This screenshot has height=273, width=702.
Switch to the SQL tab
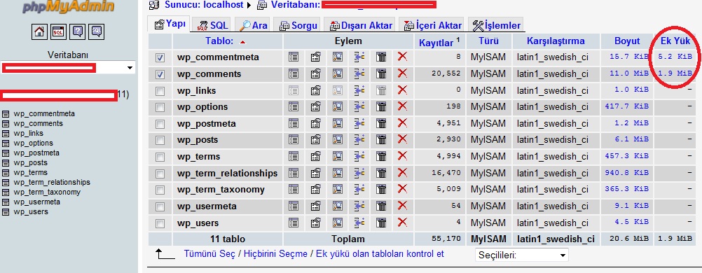point(213,25)
